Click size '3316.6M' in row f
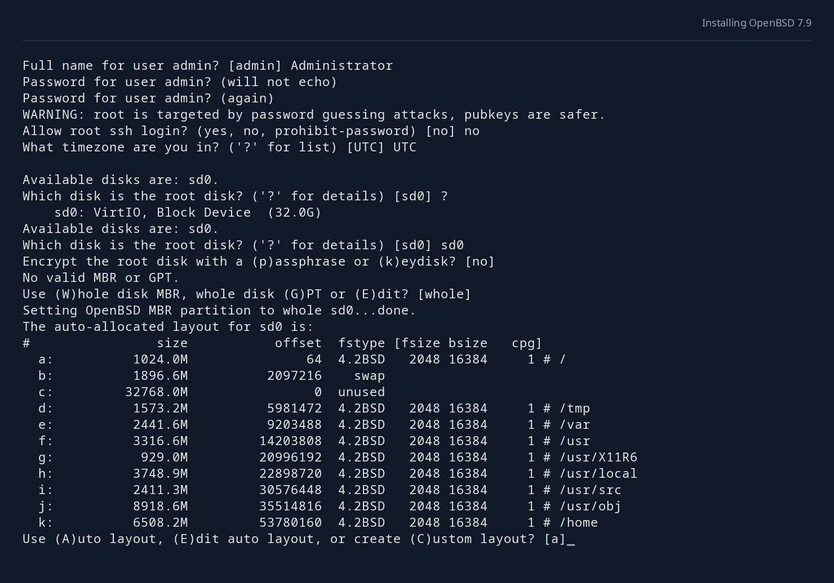 [160, 441]
